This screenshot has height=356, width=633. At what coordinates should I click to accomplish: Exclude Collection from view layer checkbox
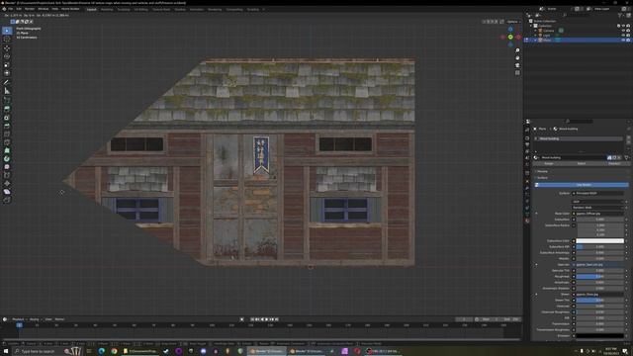(x=618, y=26)
